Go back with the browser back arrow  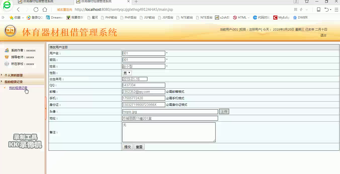18,10
